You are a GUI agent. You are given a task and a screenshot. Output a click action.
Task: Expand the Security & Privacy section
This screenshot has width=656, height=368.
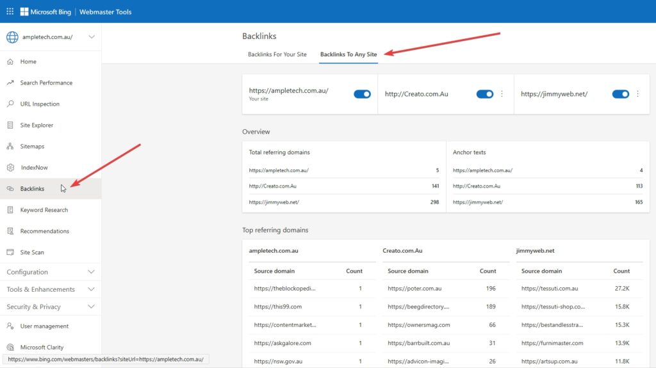(91, 307)
